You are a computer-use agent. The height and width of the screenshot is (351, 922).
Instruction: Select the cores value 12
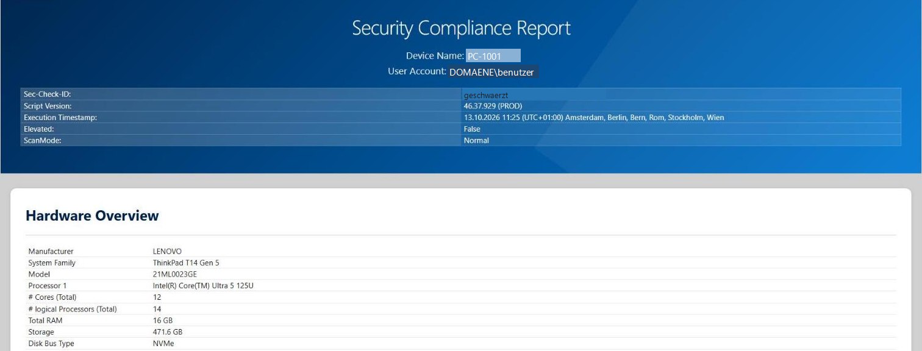(157, 297)
